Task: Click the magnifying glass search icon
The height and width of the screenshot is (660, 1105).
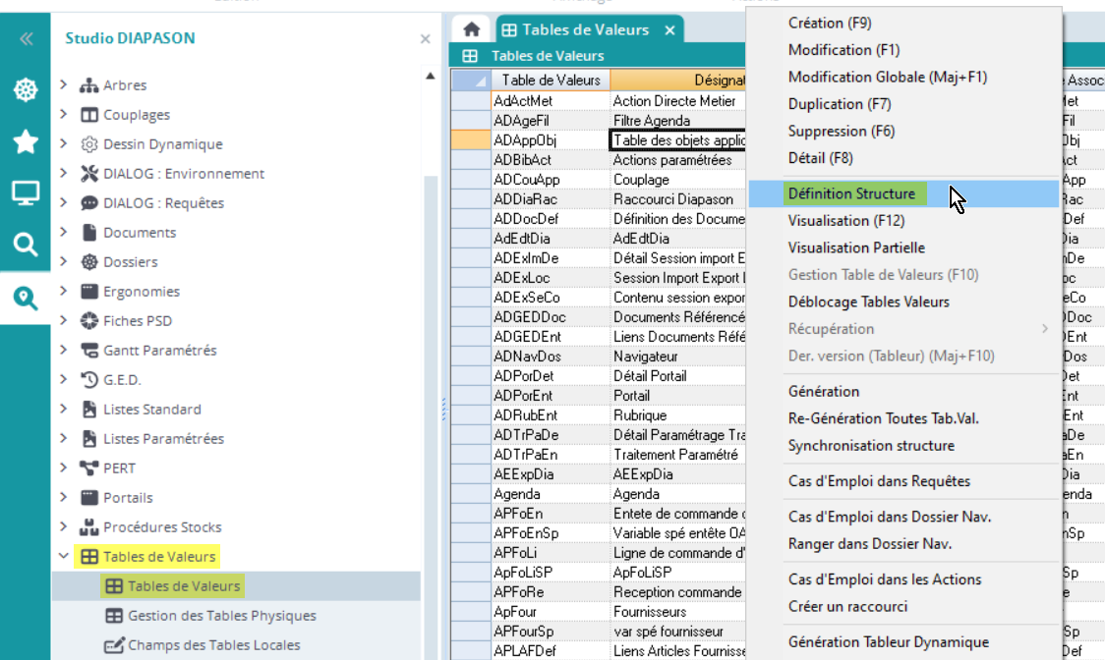Action: coord(26,245)
